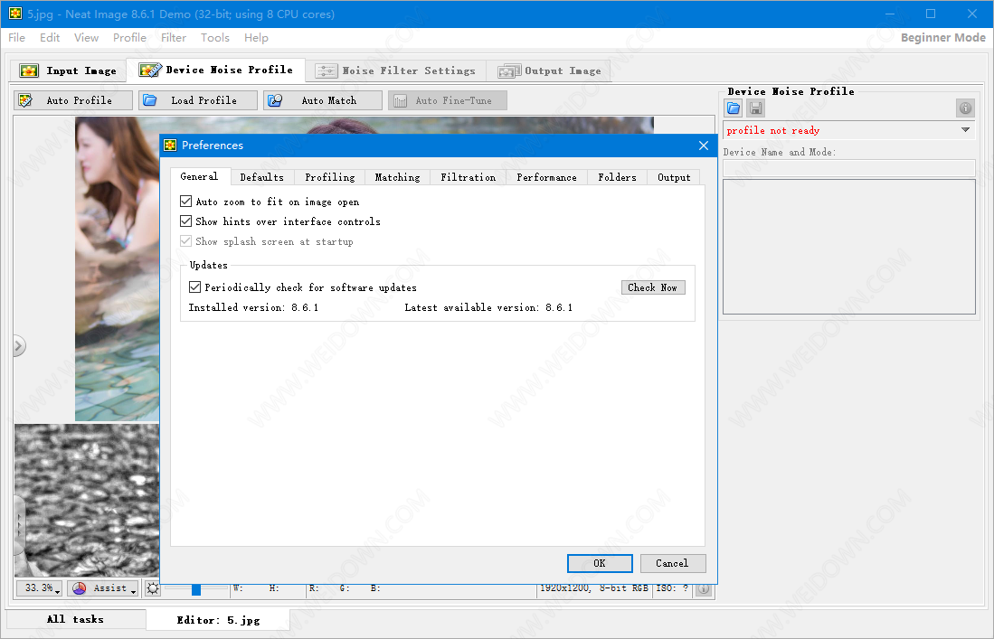Close the Preferences dialog with X
This screenshot has width=994, height=639.
point(703,146)
